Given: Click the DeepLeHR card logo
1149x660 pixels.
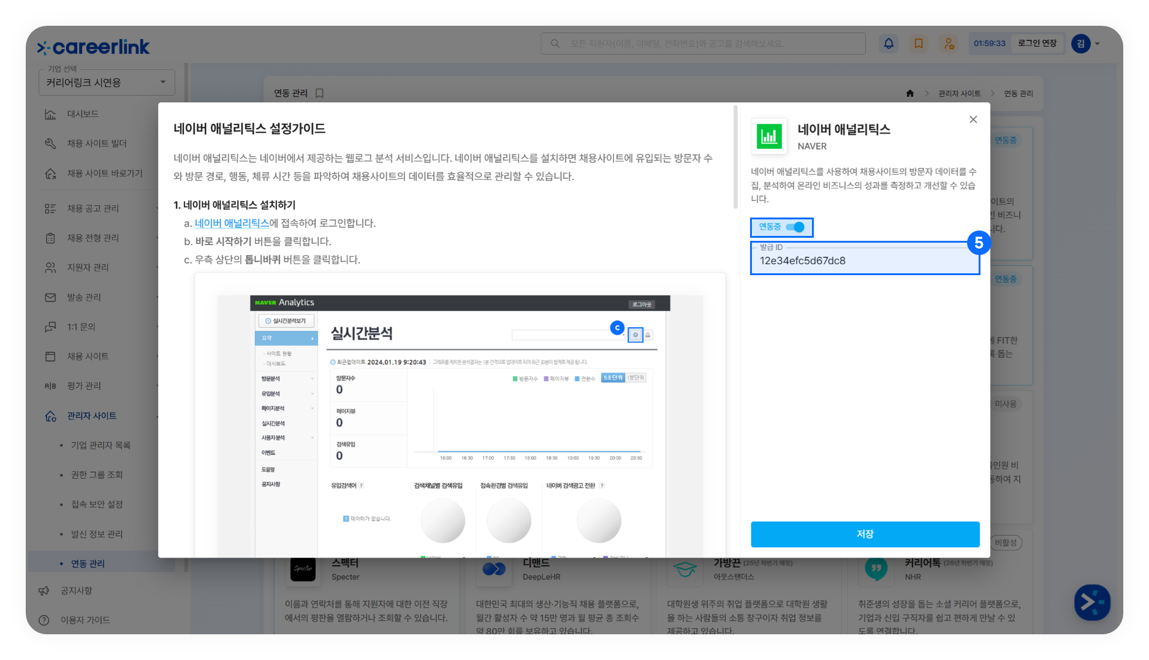Looking at the screenshot, I should click(494, 569).
